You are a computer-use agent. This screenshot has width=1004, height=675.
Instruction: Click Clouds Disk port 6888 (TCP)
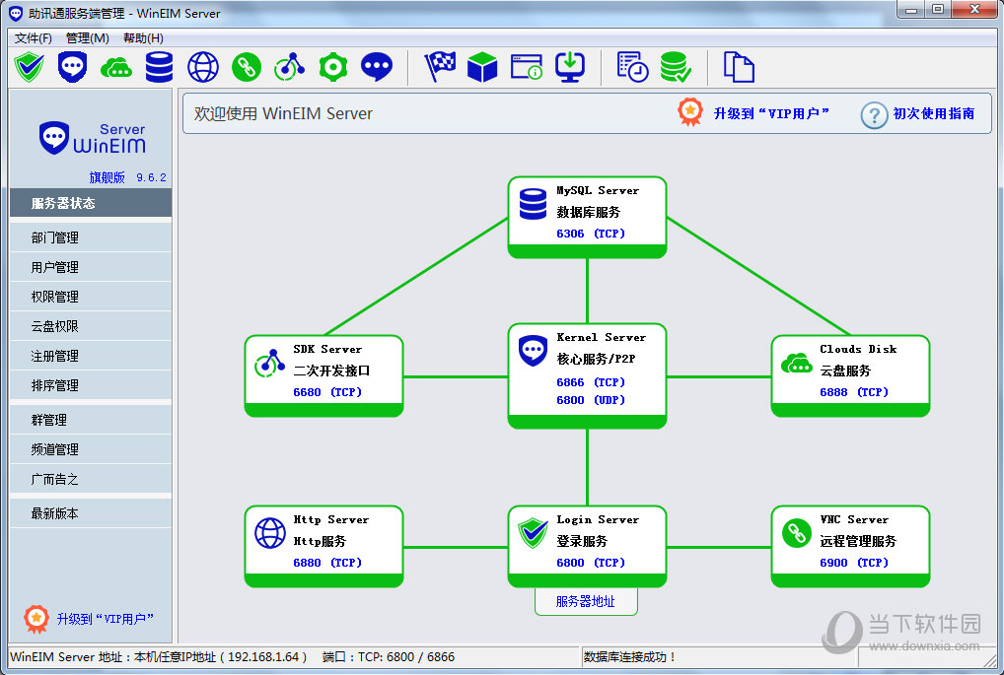point(854,392)
